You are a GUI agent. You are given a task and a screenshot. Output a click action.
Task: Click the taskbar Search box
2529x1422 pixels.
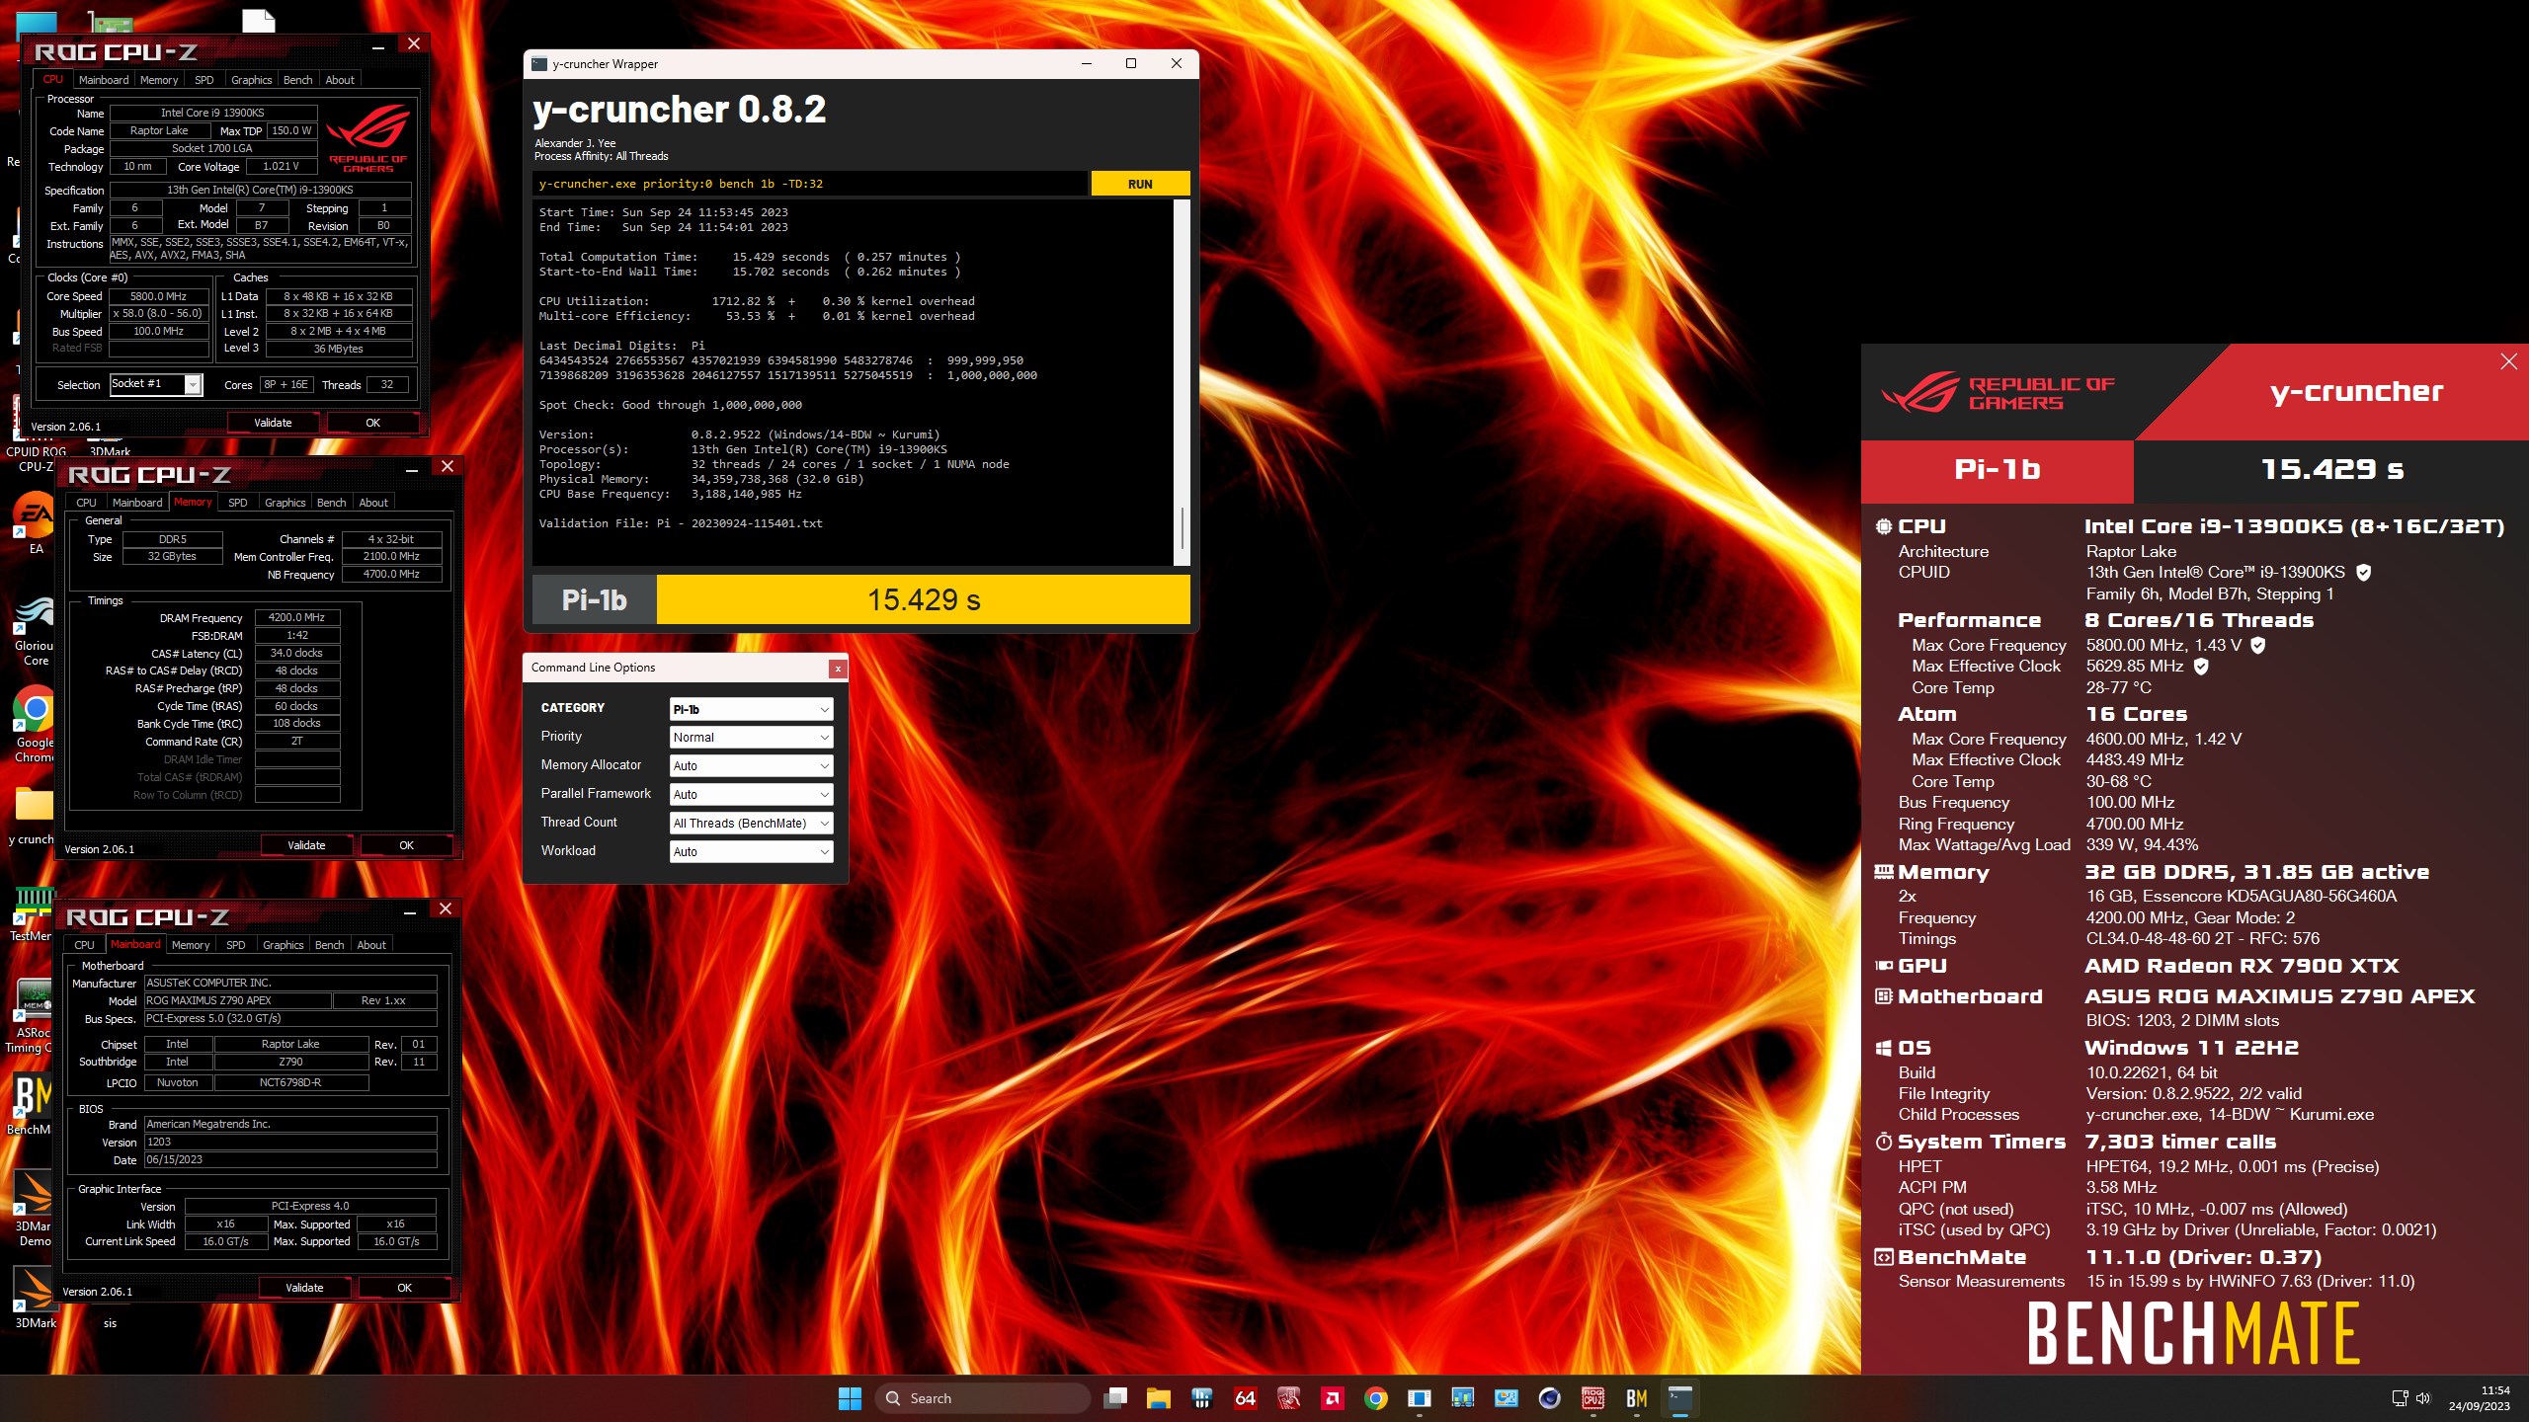pos(982,1398)
